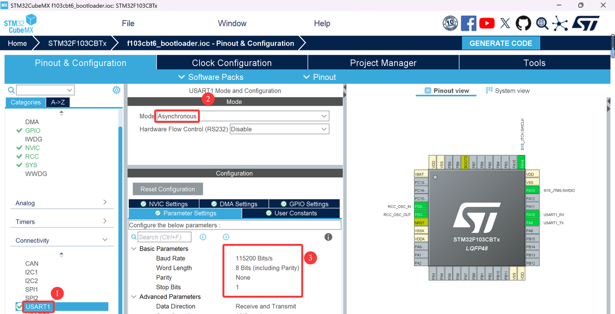Image resolution: width=615 pixels, height=314 pixels.
Task: Switch to the Clock Configuration tab
Action: [232, 63]
